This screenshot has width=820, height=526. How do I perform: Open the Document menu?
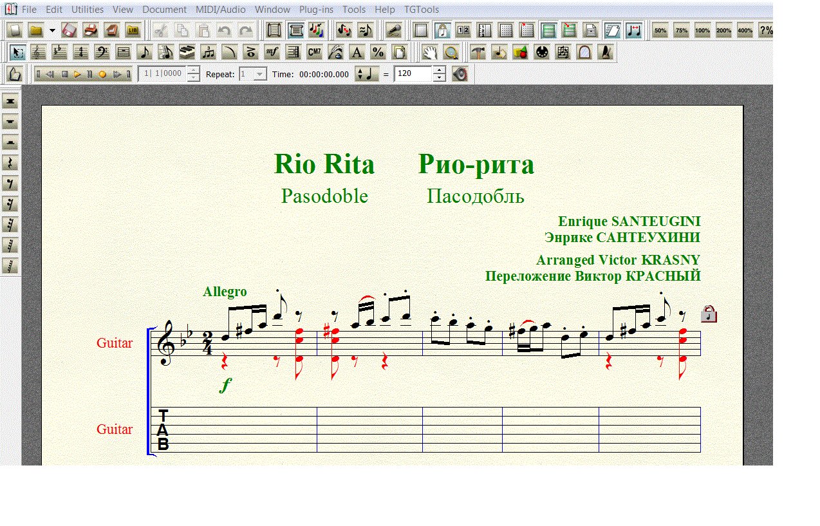click(x=165, y=10)
